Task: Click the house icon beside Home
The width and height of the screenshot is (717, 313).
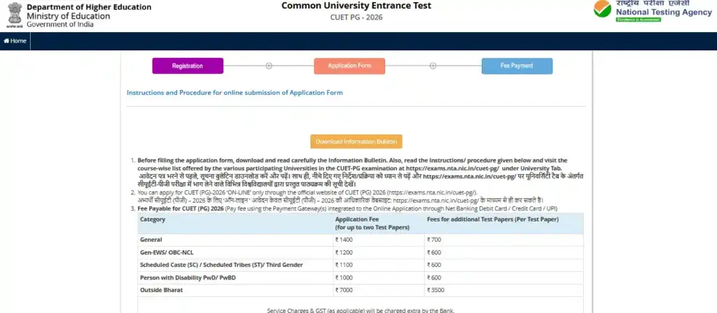Action: [x=6, y=41]
